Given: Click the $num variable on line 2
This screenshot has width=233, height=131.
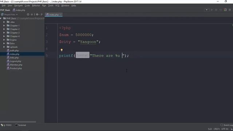Looking at the screenshot, I should coord(64,35).
